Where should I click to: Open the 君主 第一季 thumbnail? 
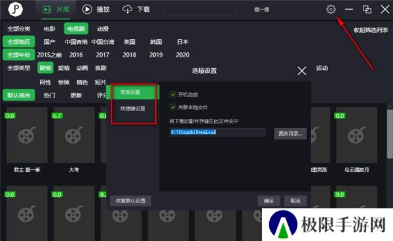(27, 135)
